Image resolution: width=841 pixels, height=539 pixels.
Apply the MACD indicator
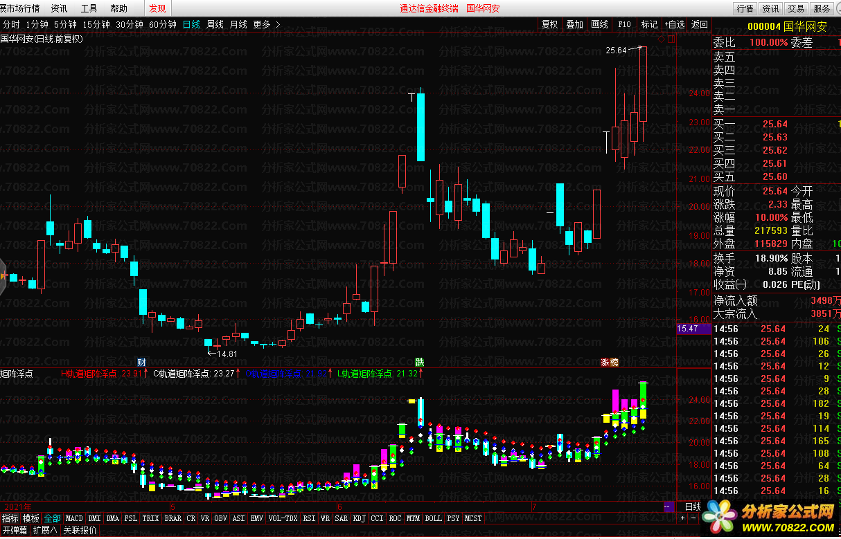(74, 518)
